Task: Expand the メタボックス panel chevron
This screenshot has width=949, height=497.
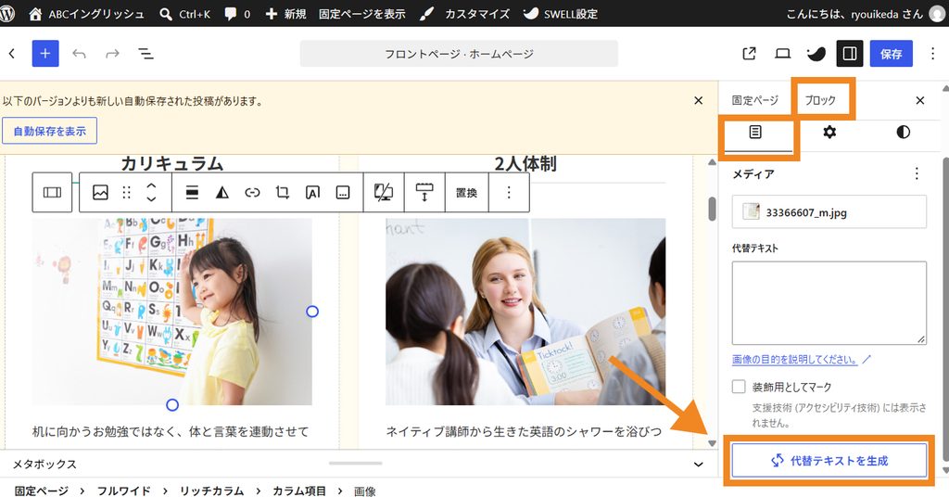Action: coord(699,465)
